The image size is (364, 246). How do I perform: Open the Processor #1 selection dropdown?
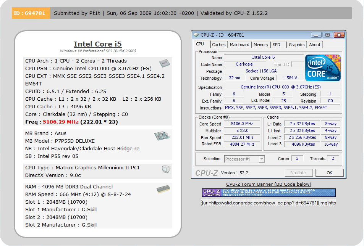[x=244, y=159]
